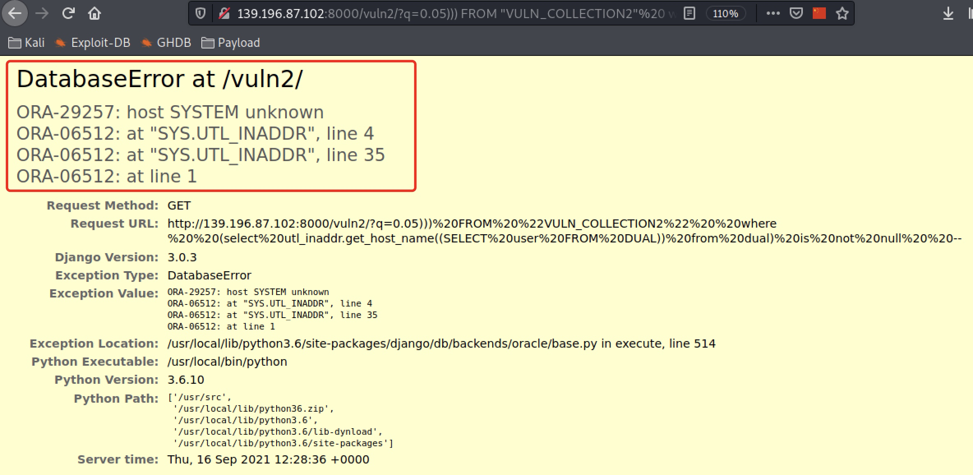Click the forward navigation arrow
973x475 pixels.
(x=42, y=14)
